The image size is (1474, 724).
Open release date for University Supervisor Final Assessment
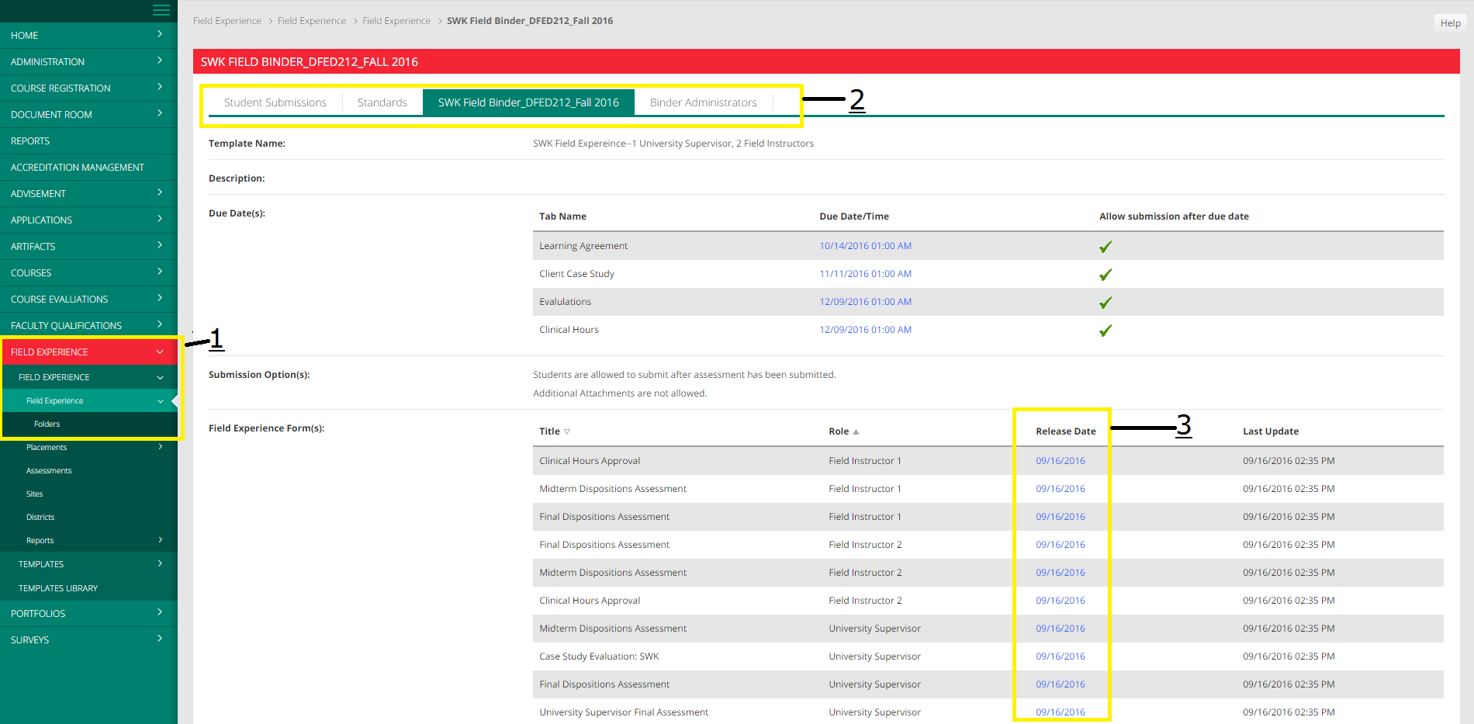pyautogui.click(x=1061, y=712)
